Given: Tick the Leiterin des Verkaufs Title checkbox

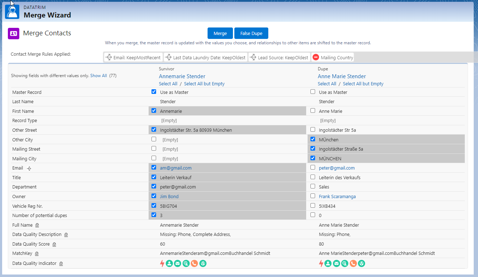Looking at the screenshot, I should click(x=313, y=177).
